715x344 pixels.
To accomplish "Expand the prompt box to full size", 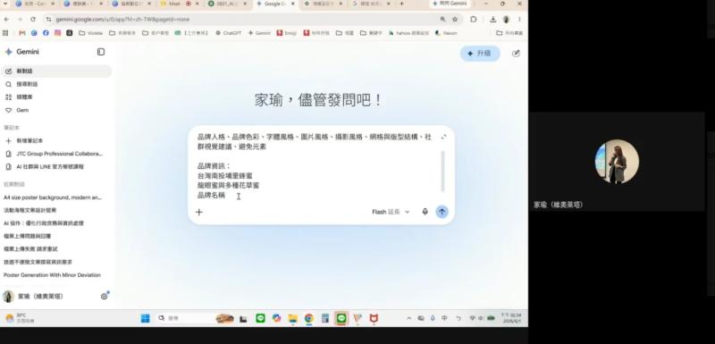I will click(x=443, y=137).
